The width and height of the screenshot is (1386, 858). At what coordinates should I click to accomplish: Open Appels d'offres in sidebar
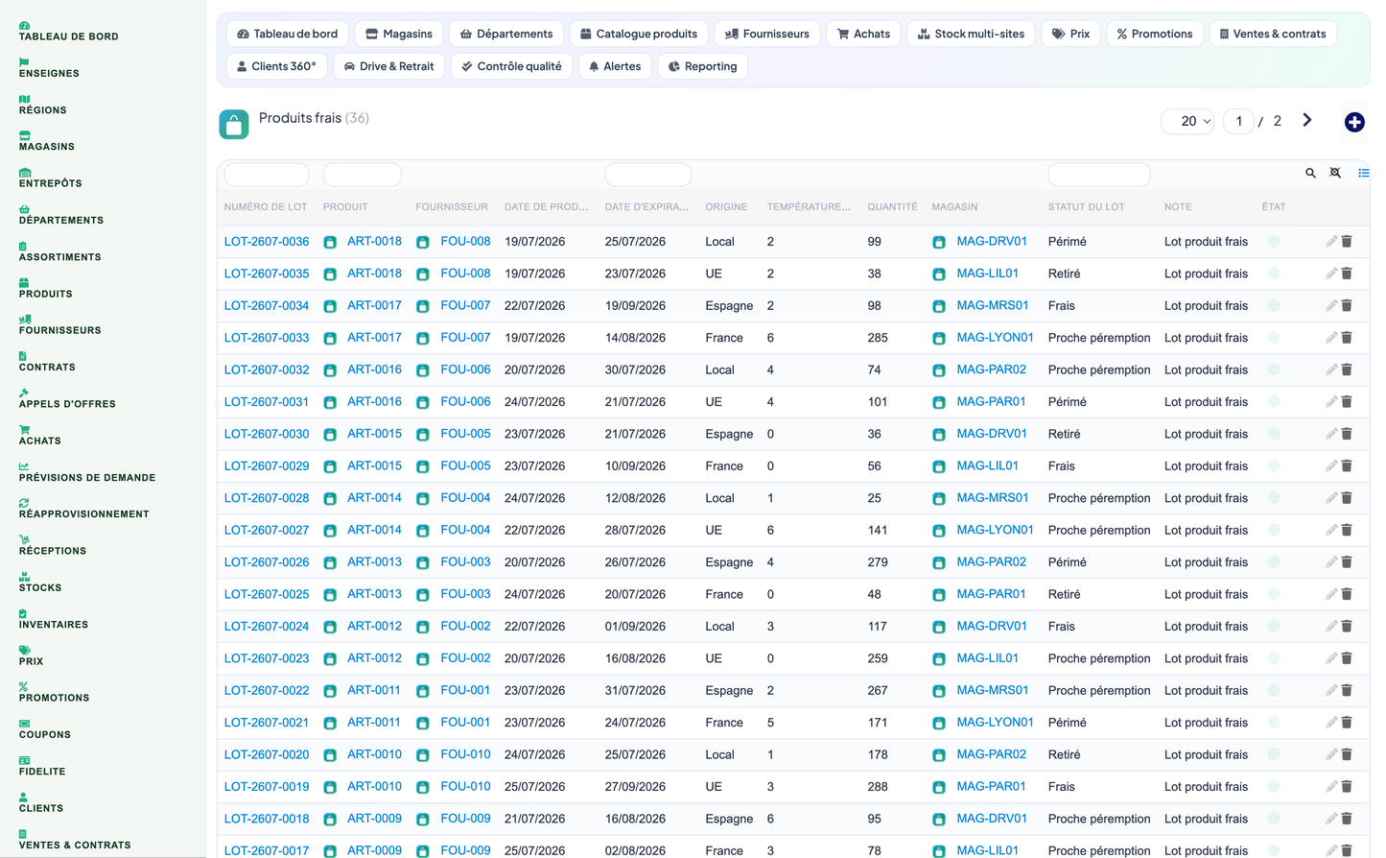click(x=67, y=399)
